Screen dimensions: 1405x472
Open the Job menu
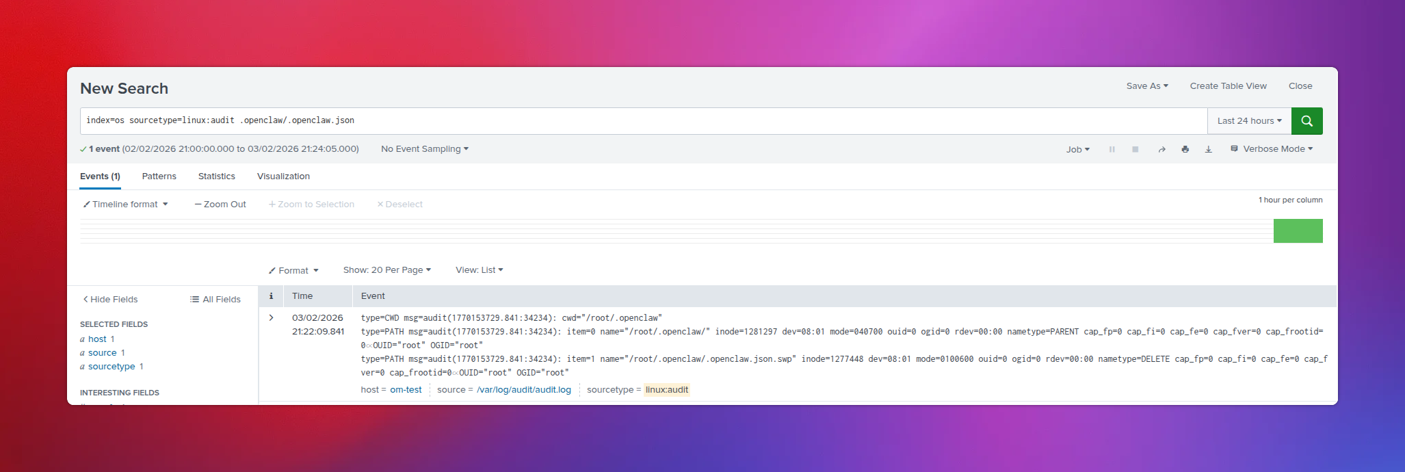click(x=1077, y=149)
